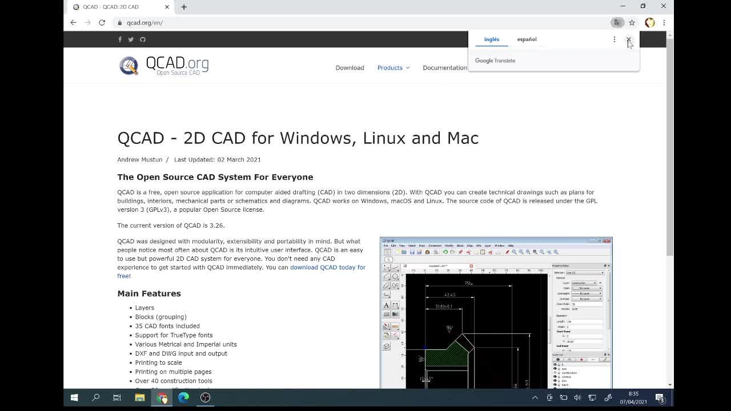
Task: Click the 'Layers' feature list item
Action: pos(144,308)
